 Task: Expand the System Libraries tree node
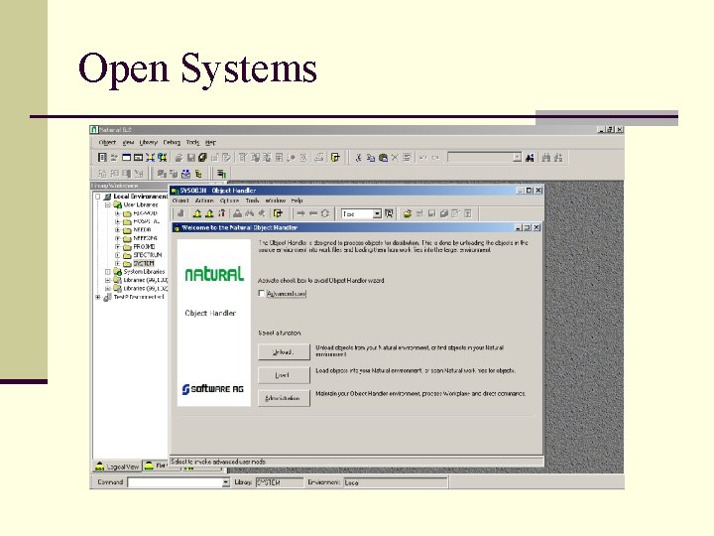[x=108, y=272]
